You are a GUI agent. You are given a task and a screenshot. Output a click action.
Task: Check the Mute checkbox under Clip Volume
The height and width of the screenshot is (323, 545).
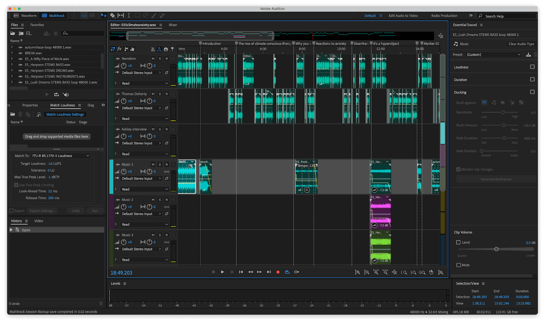pos(458,265)
